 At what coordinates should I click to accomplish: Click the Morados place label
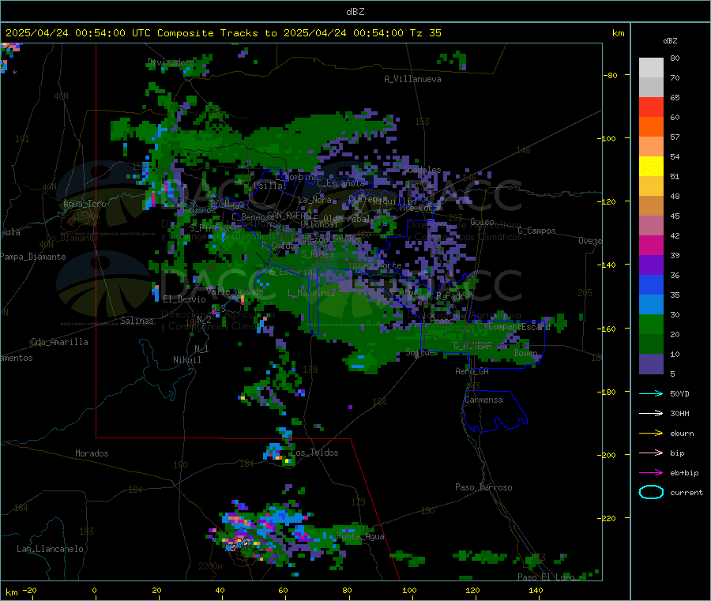tap(92, 453)
